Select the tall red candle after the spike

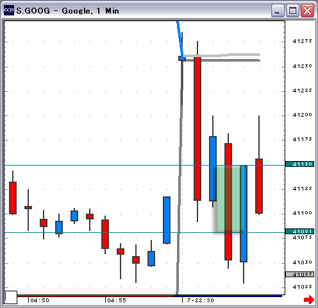click(x=197, y=129)
